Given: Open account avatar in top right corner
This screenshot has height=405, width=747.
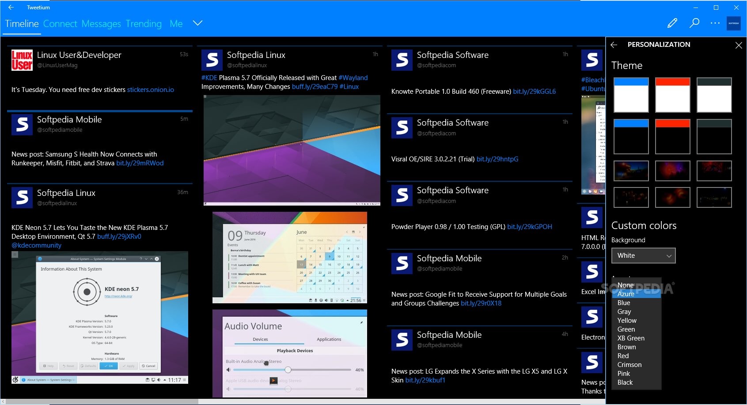Looking at the screenshot, I should tap(734, 23).
